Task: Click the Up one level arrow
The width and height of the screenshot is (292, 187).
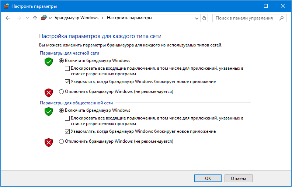Action: coord(35,18)
